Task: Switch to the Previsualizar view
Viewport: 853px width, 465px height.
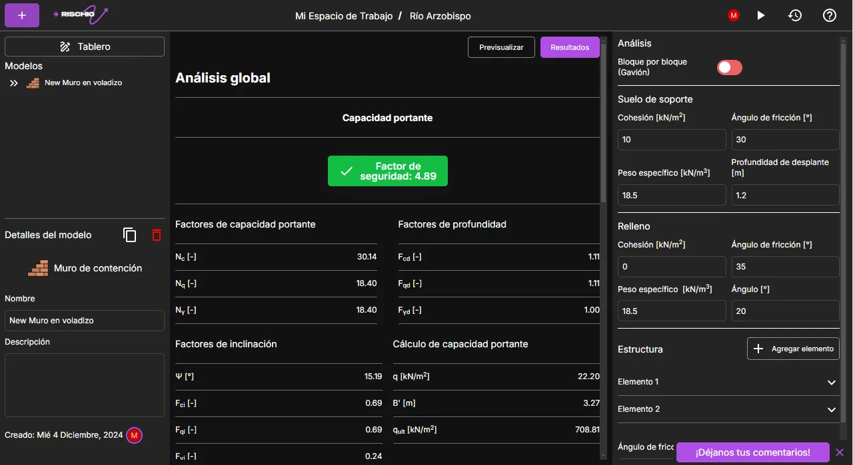Action: tap(501, 47)
